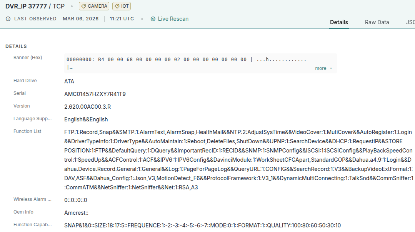Click the clock icon beside Last Observed
Screen dimensions: 415x232
(8, 19)
